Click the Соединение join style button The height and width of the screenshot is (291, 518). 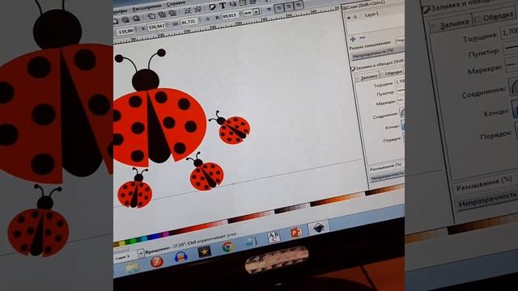click(402, 112)
